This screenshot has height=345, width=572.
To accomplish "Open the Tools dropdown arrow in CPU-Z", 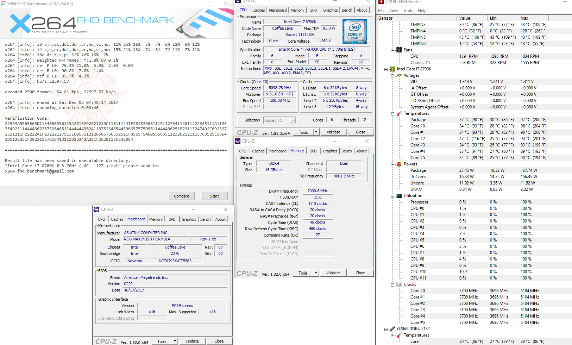I will click(315, 132).
